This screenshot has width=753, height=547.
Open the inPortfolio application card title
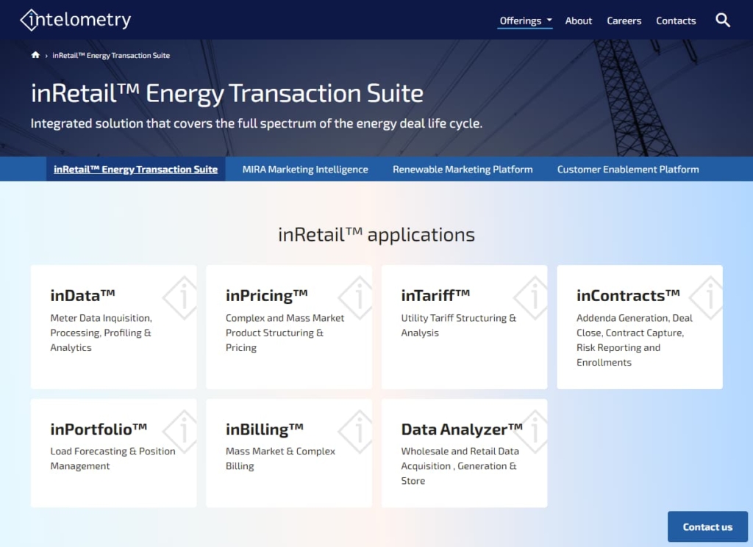[99, 429]
